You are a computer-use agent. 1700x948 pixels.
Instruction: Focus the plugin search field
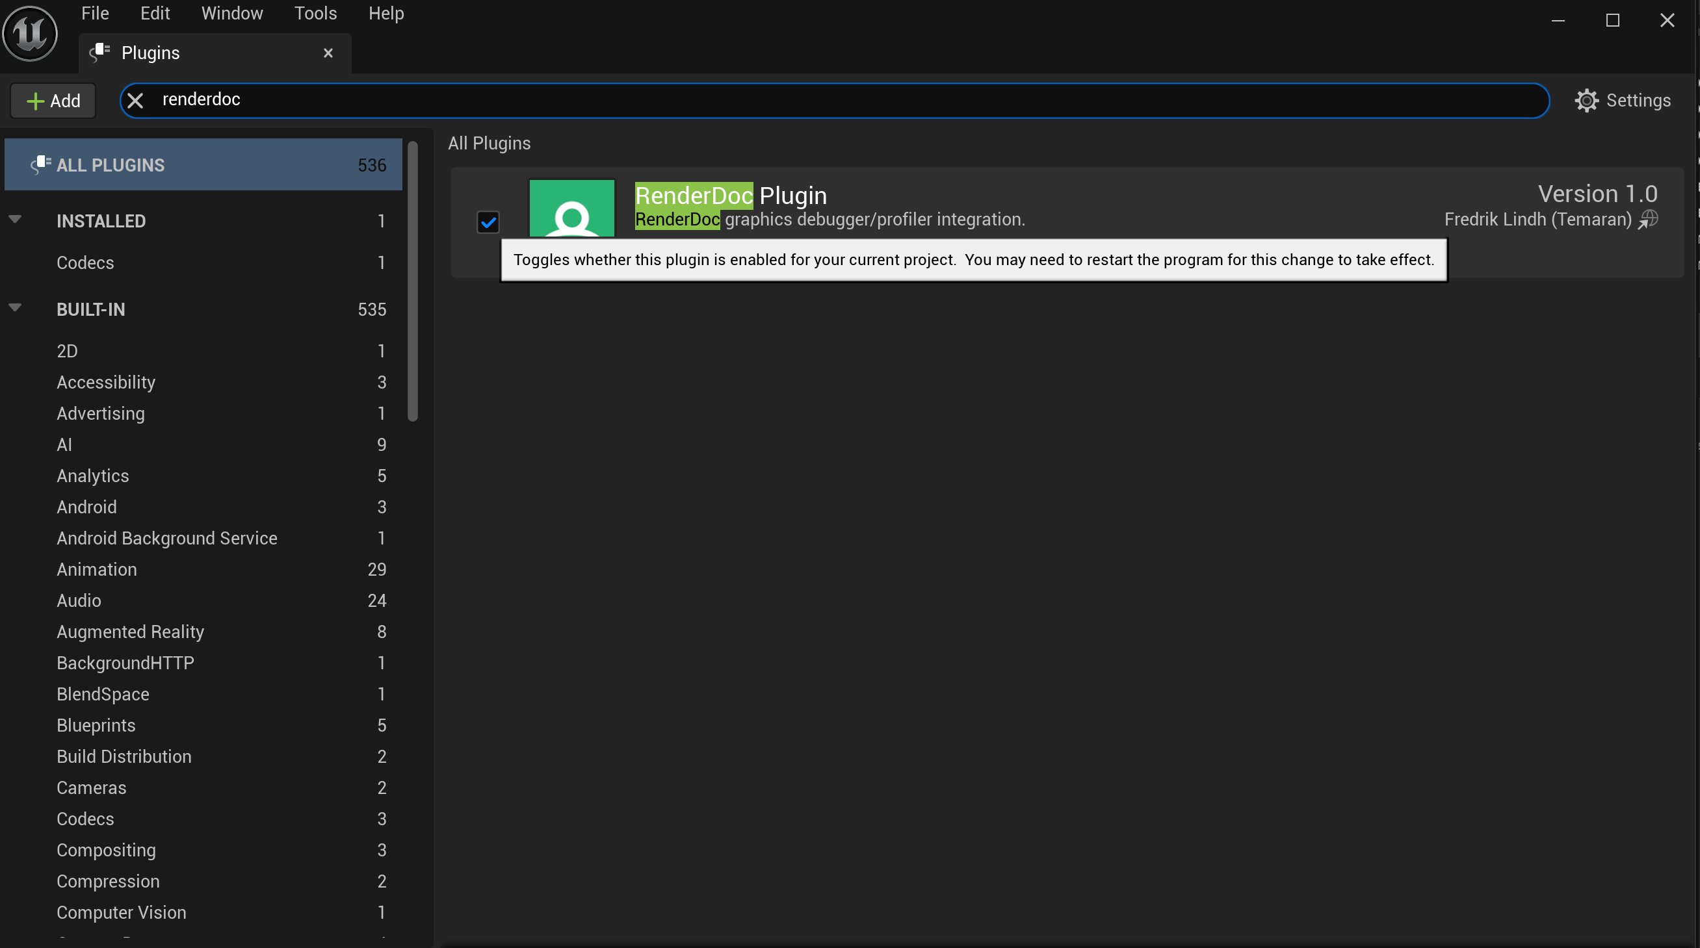(x=834, y=100)
